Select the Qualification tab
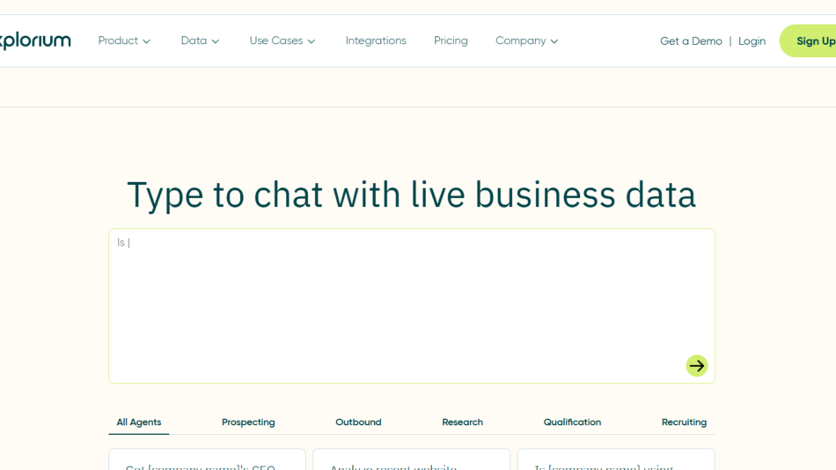836x470 pixels. pyautogui.click(x=572, y=422)
